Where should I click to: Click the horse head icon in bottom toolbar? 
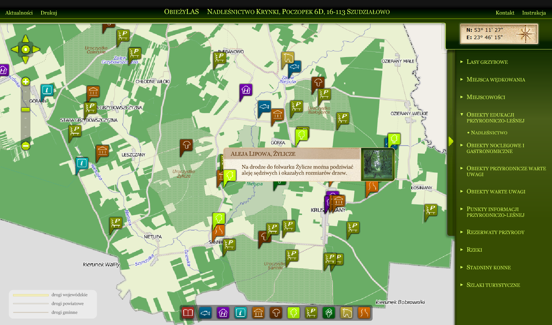point(346,313)
